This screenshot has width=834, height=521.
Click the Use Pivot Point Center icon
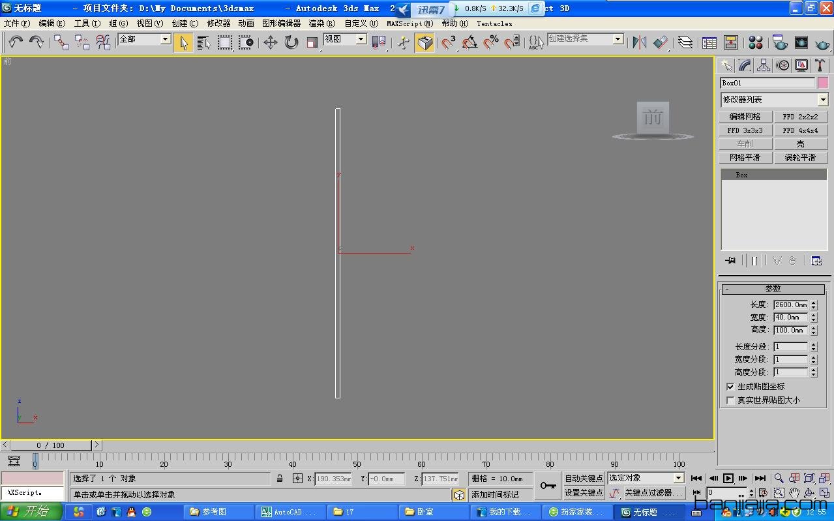click(379, 42)
